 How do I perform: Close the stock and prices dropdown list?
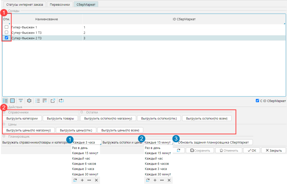coord(169,180)
